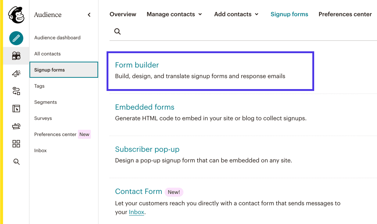Expand the Manage contacts dropdown

pyautogui.click(x=174, y=14)
